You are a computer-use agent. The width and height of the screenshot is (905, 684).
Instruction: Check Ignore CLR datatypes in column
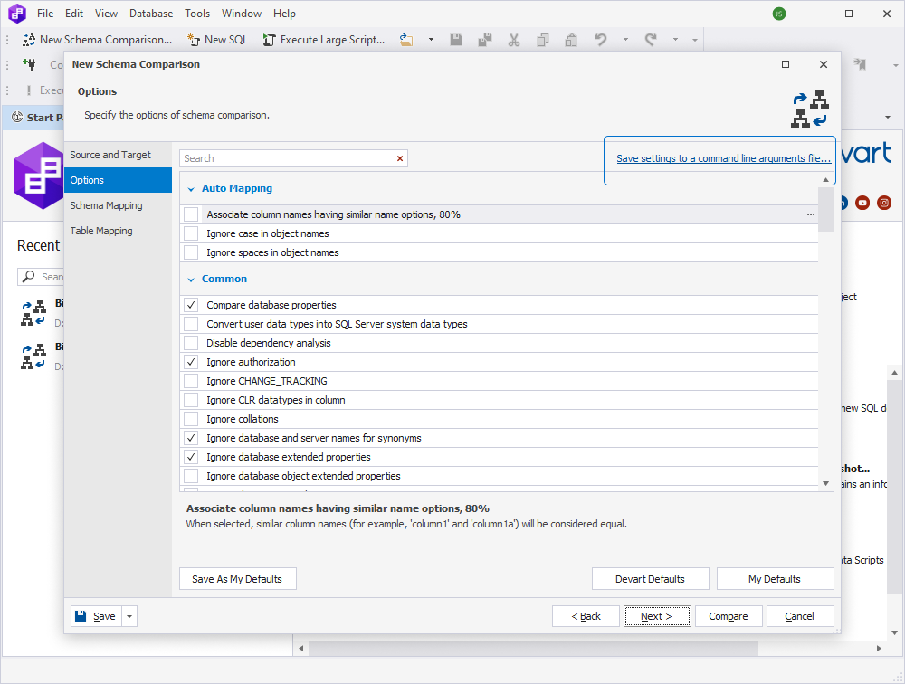tap(191, 400)
